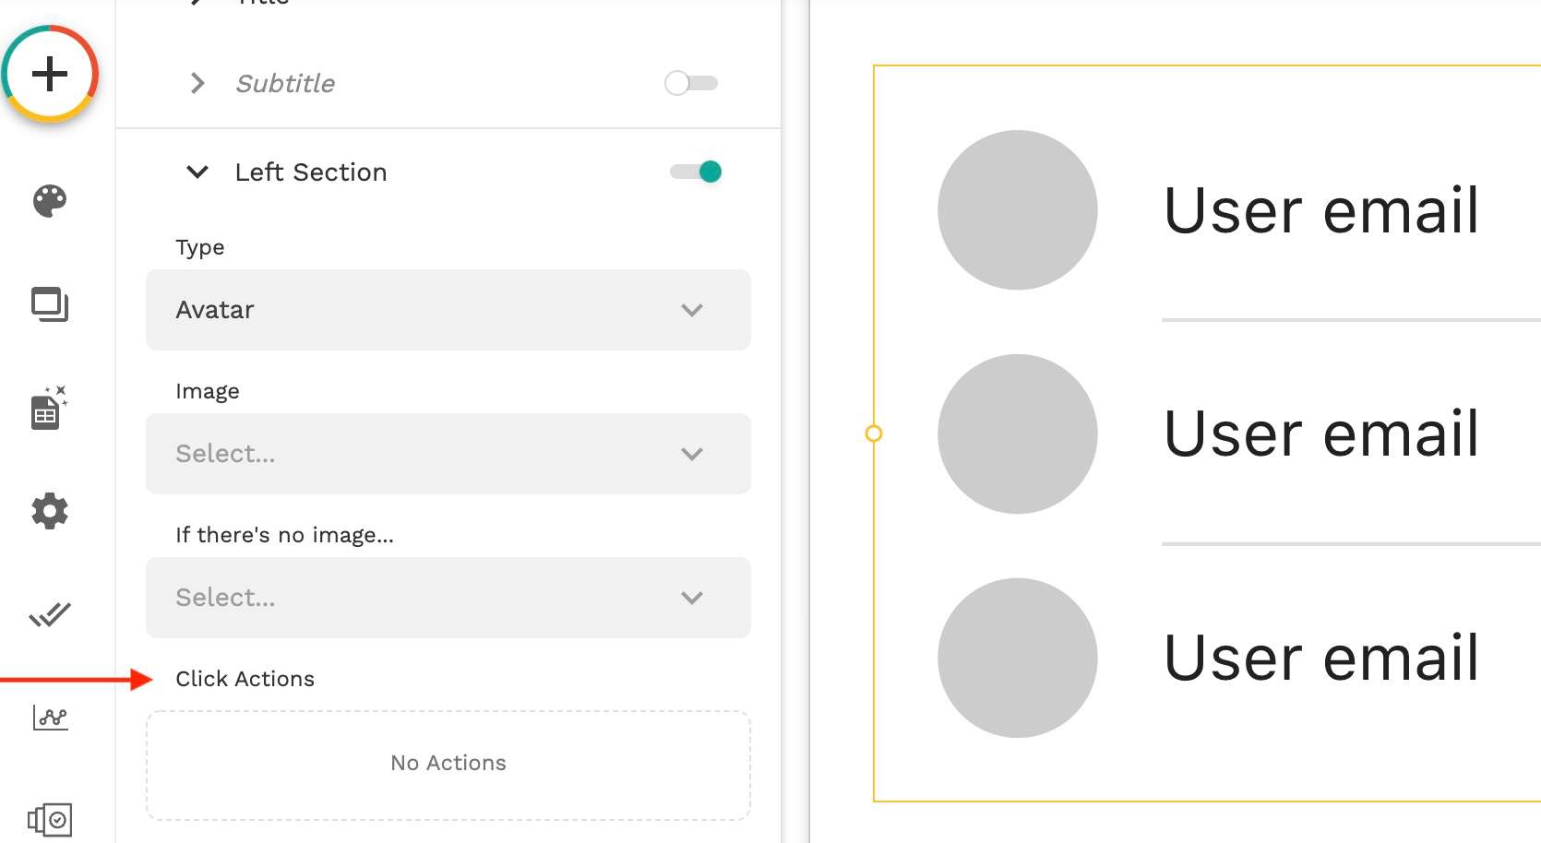The image size is (1541, 843).
Task: Click the Click Actions label
Action: [245, 679]
